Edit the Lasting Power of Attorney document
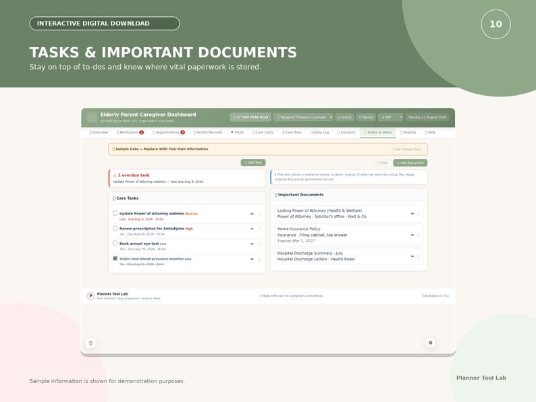Viewport: 536px width, 402px height. 412,213
